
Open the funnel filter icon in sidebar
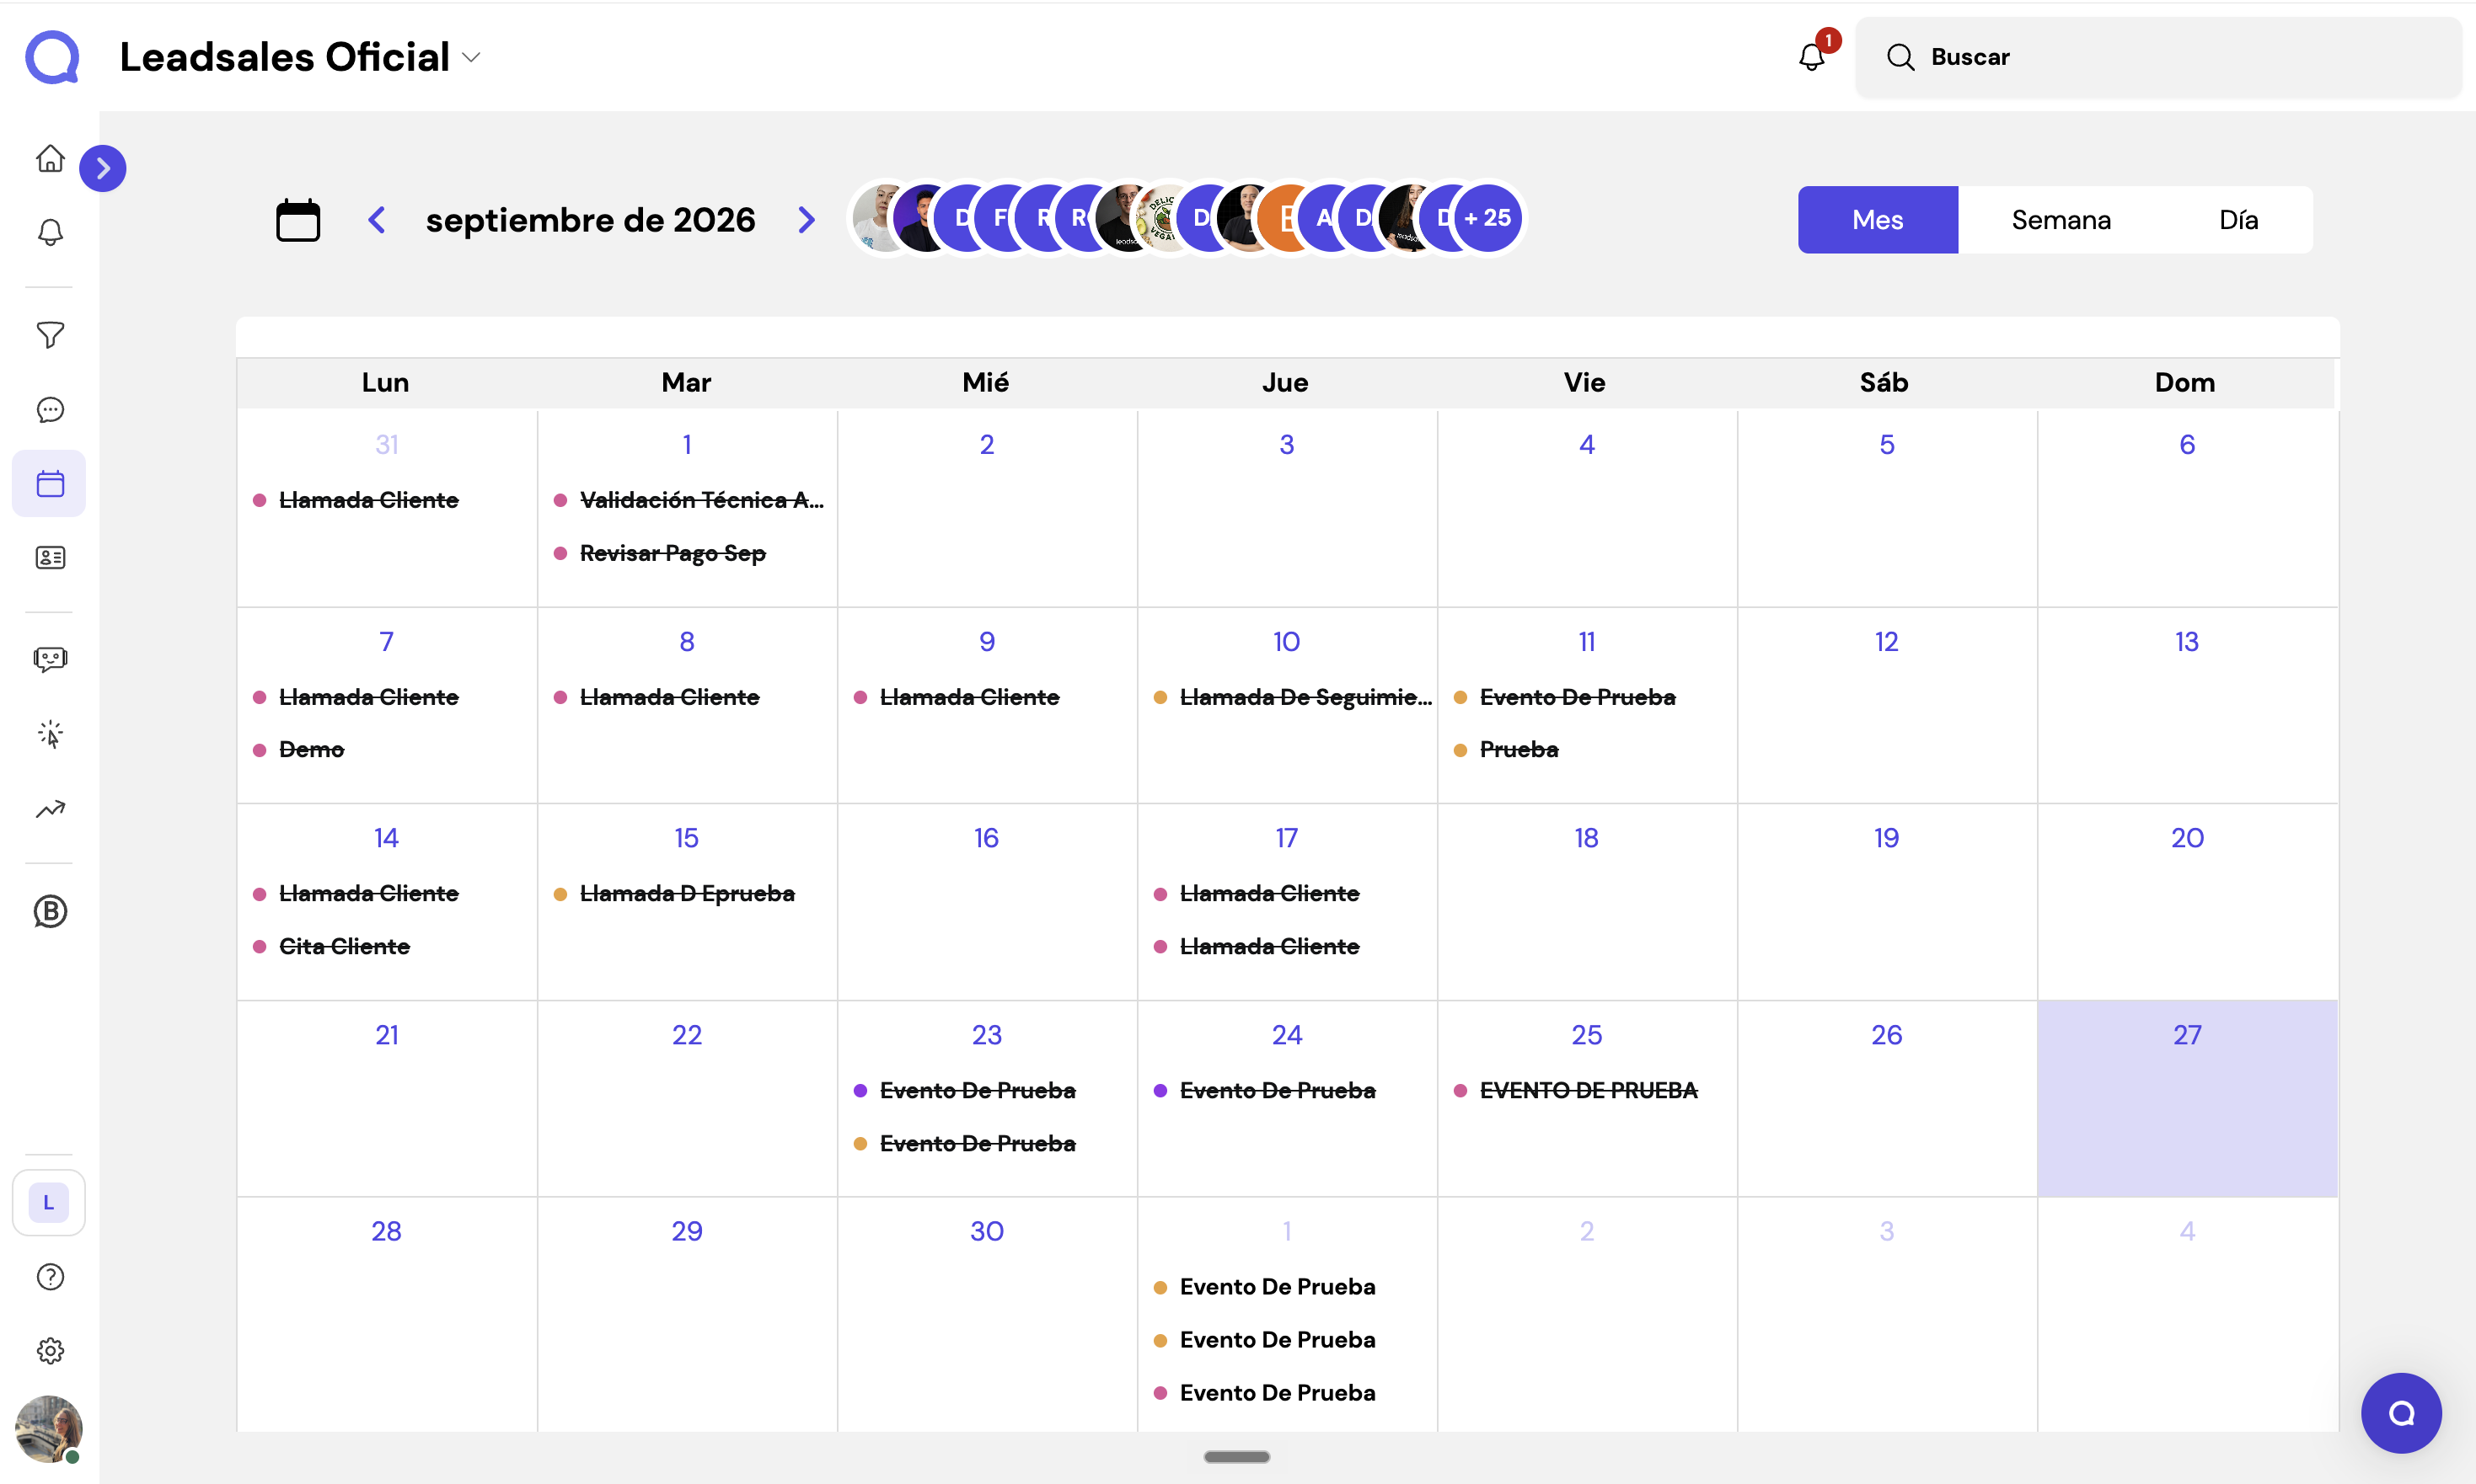tap(50, 335)
